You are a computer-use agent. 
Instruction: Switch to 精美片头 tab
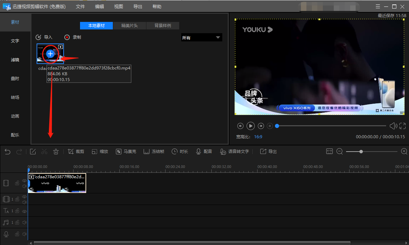coord(129,26)
